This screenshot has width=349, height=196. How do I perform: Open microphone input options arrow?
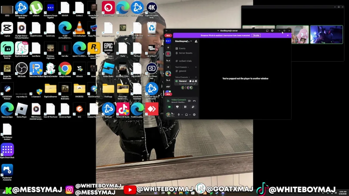point(182,115)
